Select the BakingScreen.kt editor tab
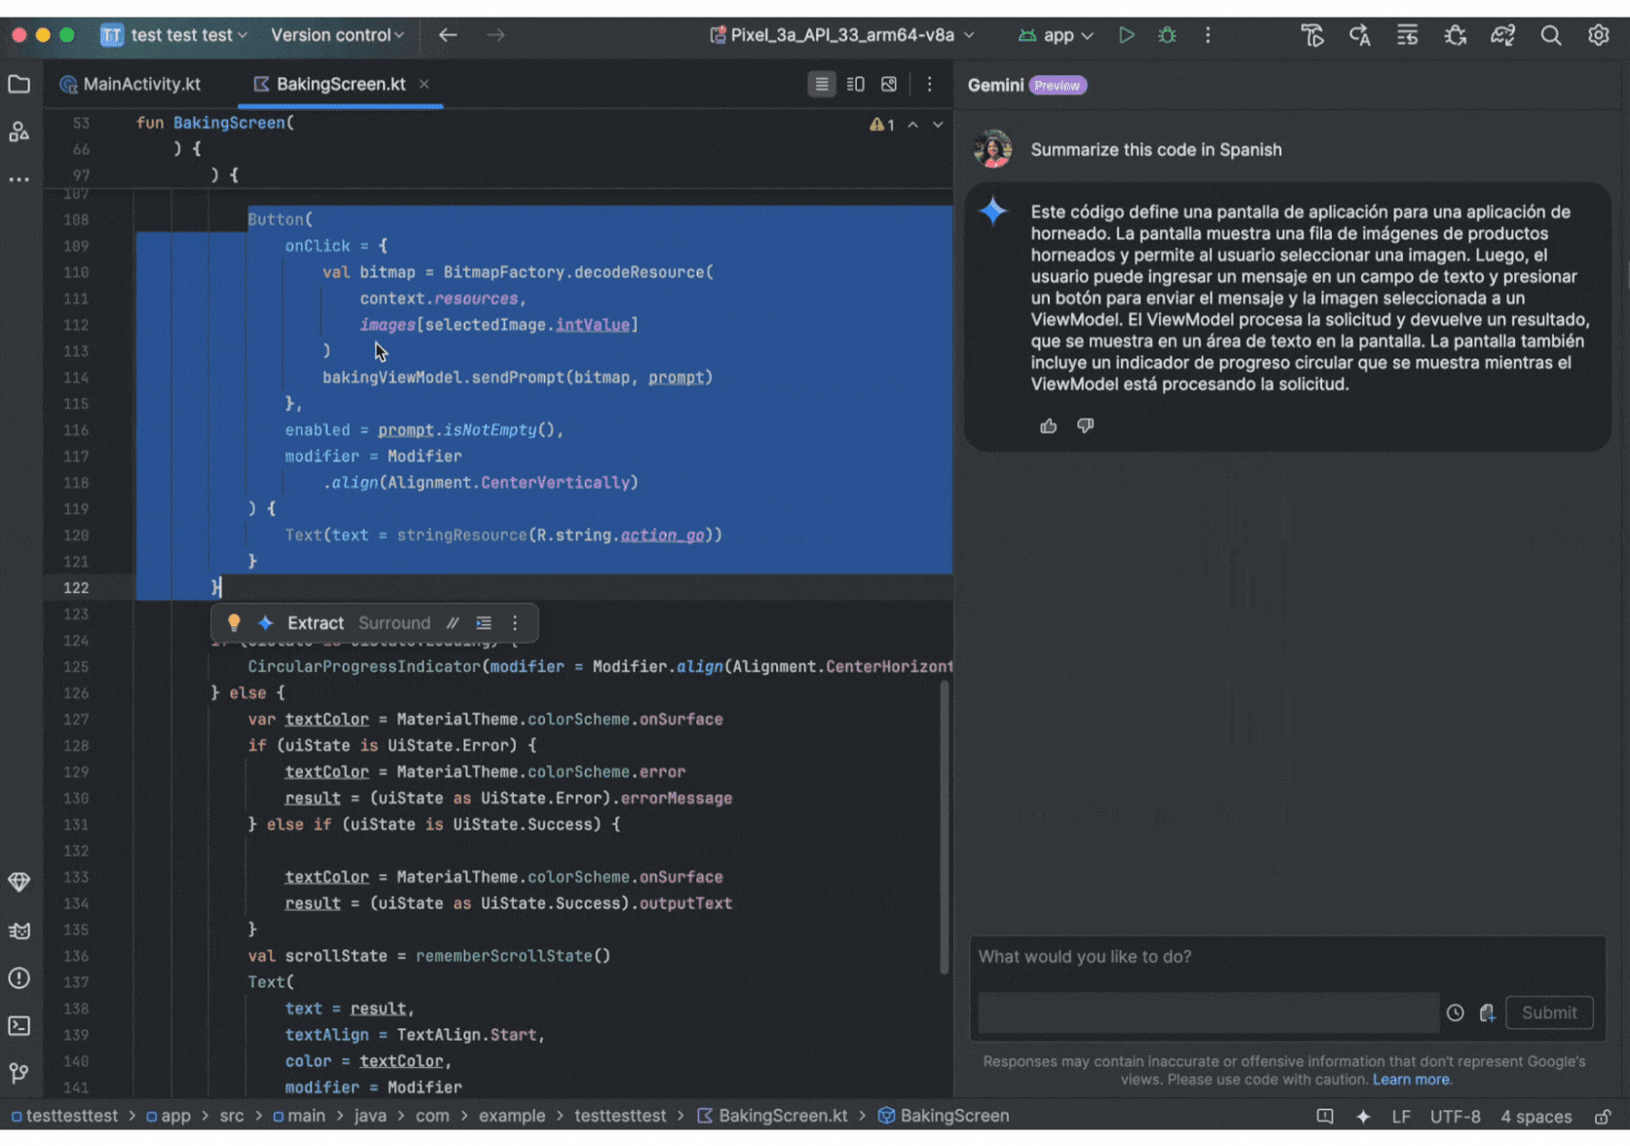 pos(340,84)
